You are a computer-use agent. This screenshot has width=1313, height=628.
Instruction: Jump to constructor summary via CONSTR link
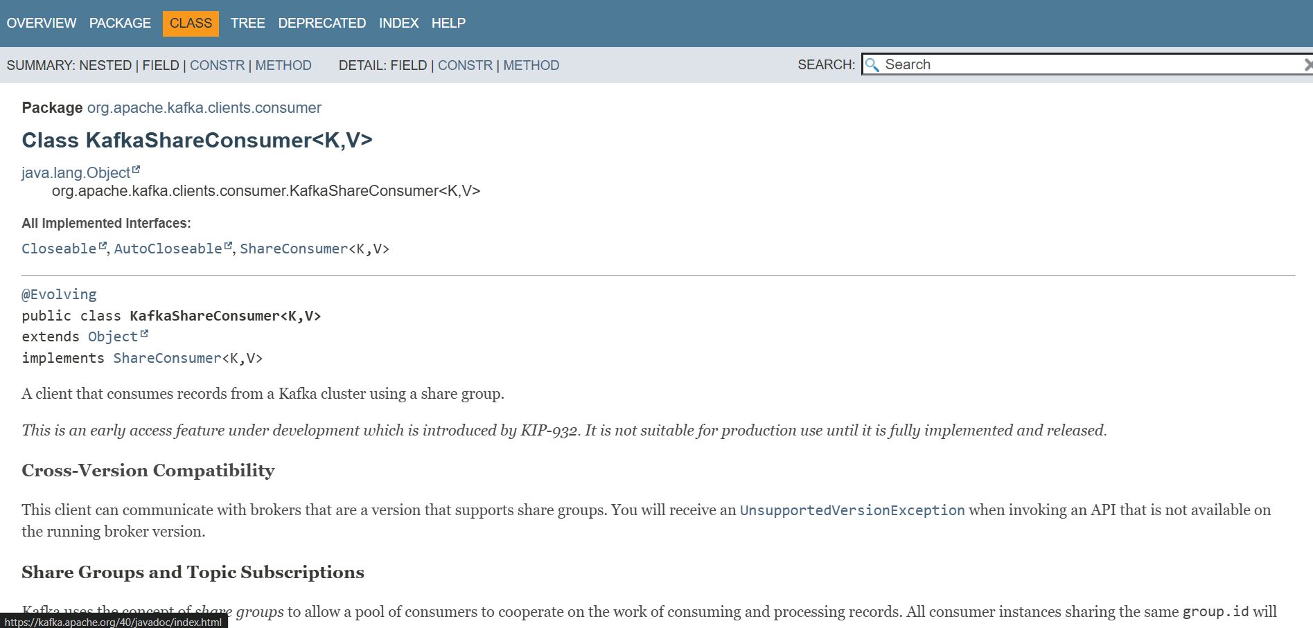(217, 65)
